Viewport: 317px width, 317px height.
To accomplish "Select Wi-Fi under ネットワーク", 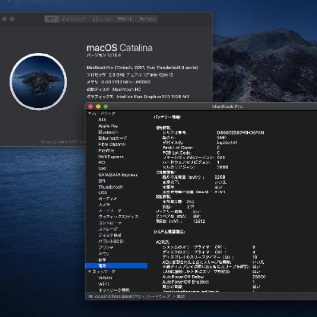I will (104, 284).
